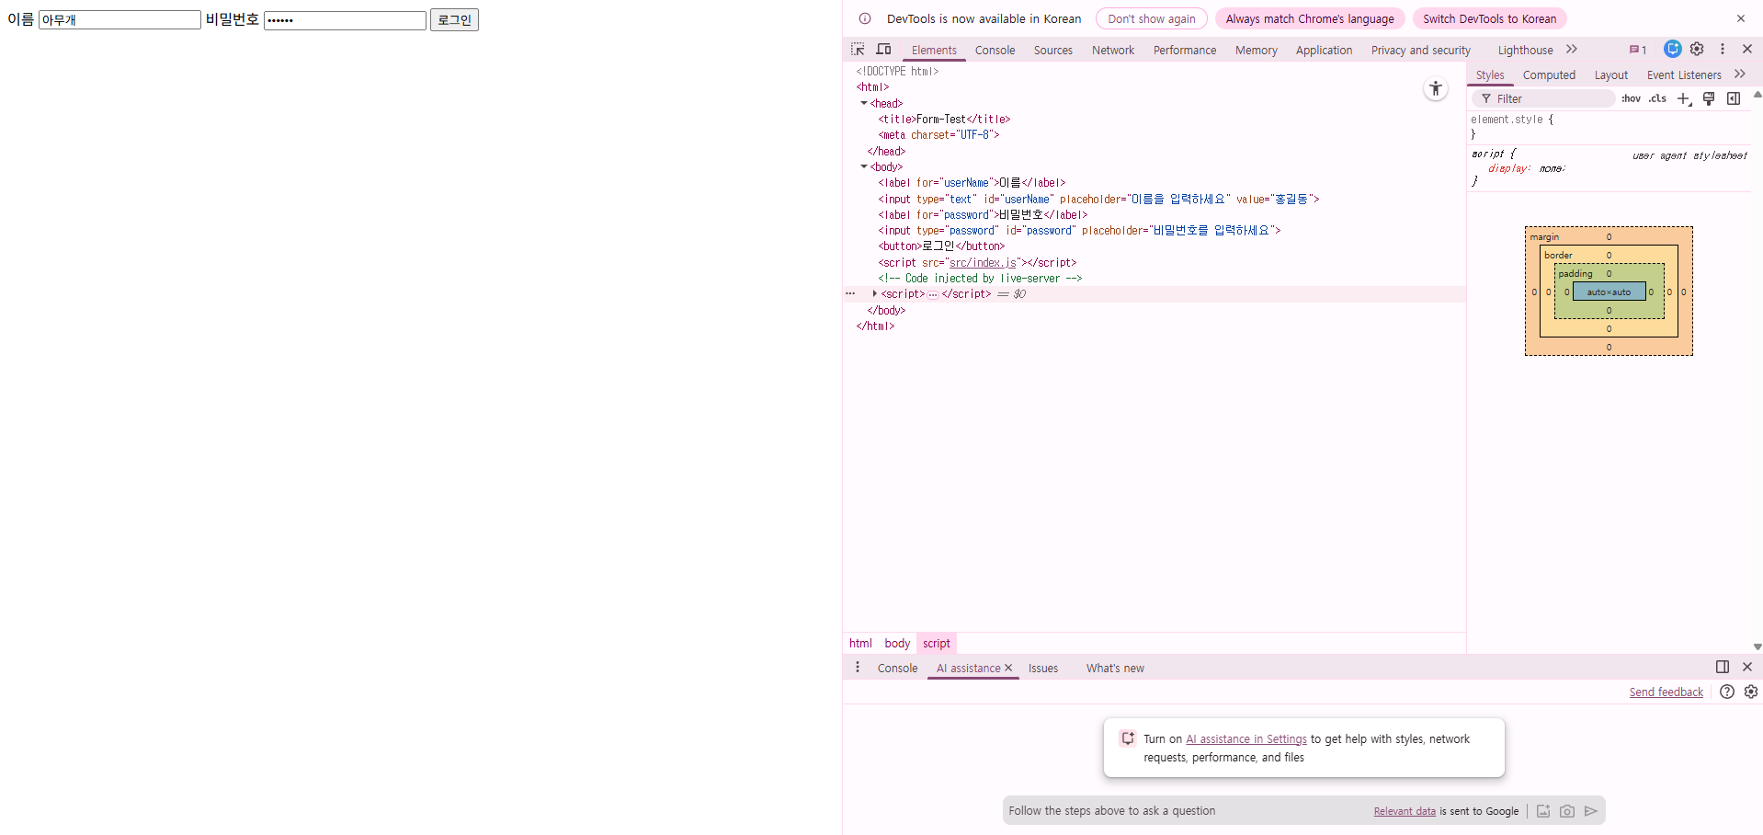This screenshot has height=835, width=1763.
Task: Toggle the computed styles sidebar icon
Action: (1734, 99)
